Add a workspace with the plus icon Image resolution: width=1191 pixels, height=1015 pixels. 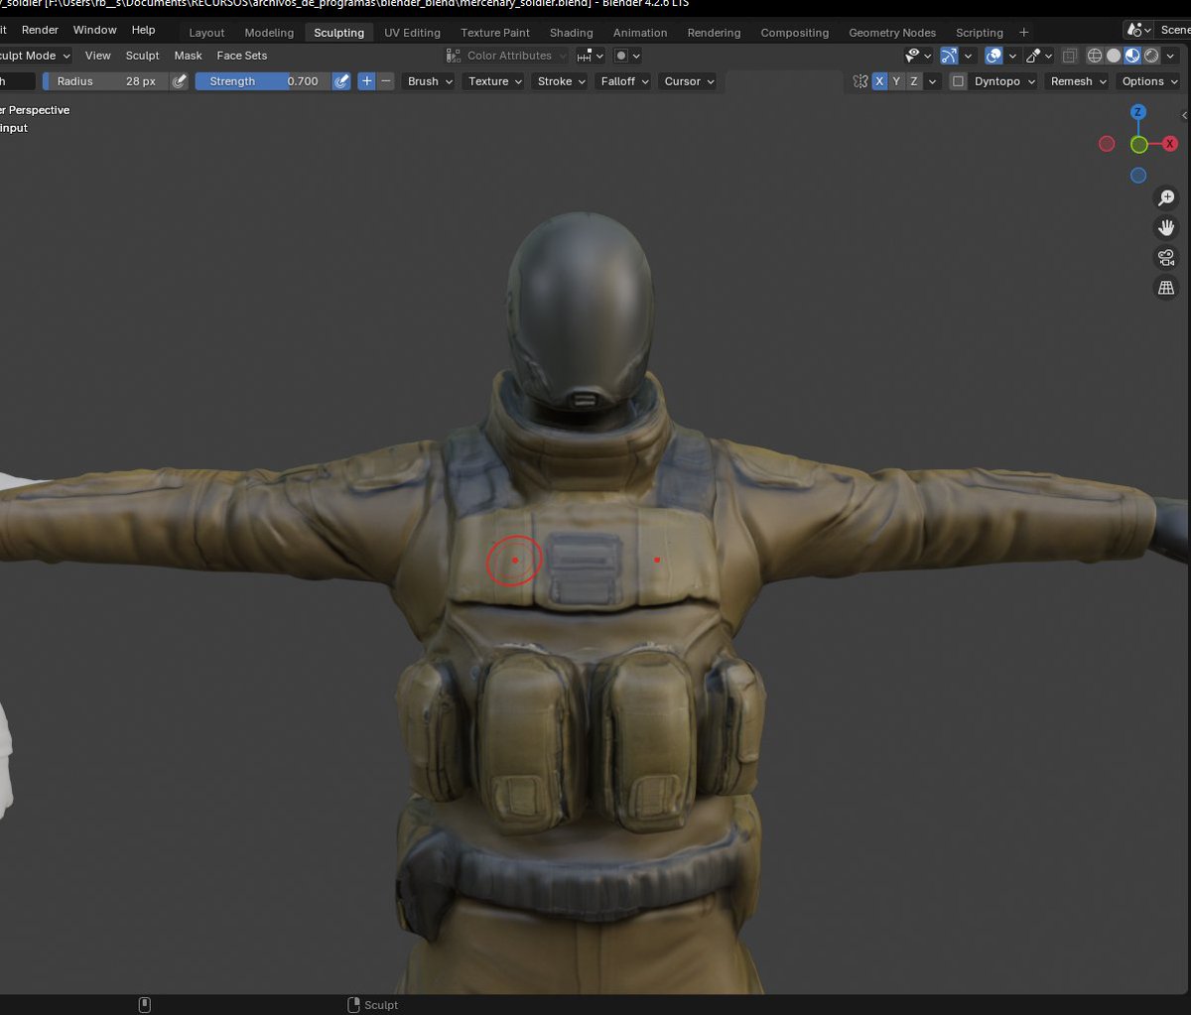(1024, 33)
